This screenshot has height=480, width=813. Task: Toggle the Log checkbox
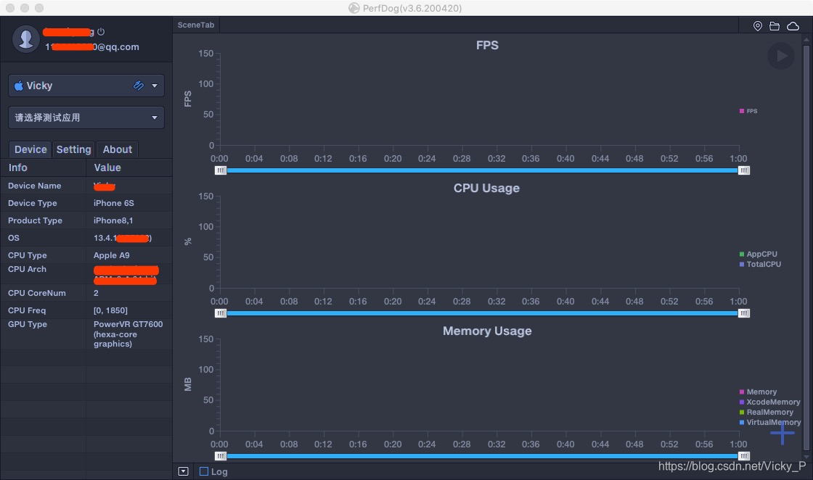tap(204, 471)
